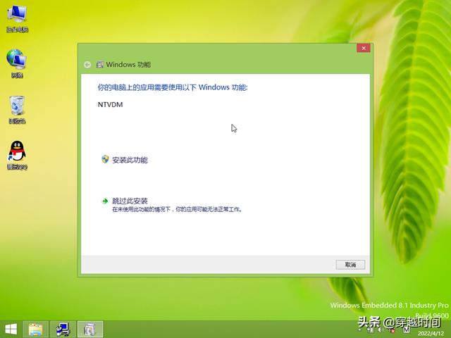This screenshot has height=338, width=451.
Task: Select the NTVDM feature name text
Action: pos(110,105)
